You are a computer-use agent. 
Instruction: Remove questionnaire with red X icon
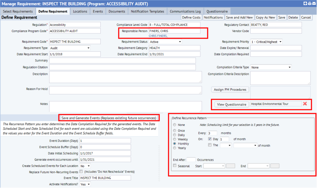pyautogui.click(x=305, y=104)
